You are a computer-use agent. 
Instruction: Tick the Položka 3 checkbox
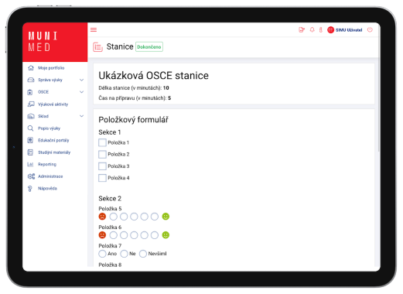tap(102, 166)
